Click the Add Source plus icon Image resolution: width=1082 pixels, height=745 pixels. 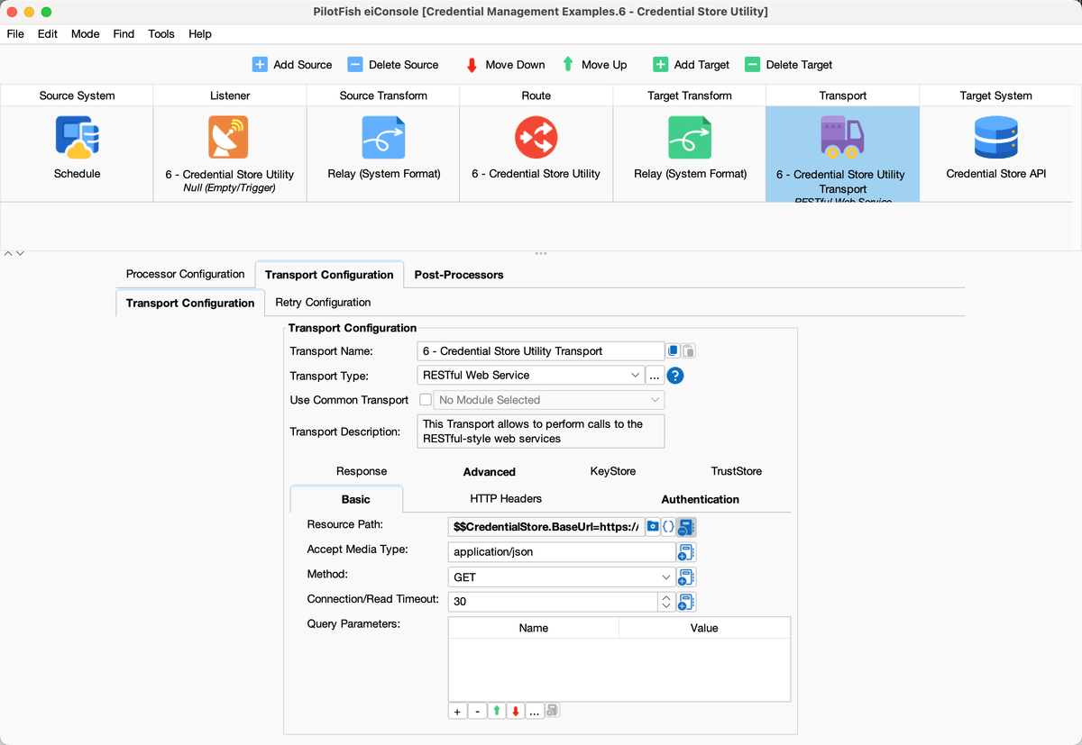tap(260, 65)
